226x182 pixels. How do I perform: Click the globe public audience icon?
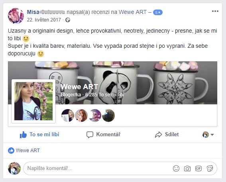point(68,20)
